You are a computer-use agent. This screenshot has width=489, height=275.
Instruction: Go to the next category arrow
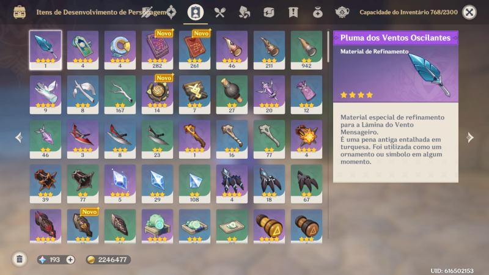[x=470, y=137]
